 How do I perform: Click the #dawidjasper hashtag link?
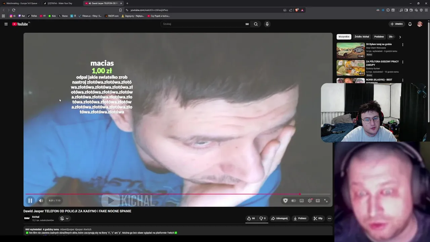(x=67, y=229)
